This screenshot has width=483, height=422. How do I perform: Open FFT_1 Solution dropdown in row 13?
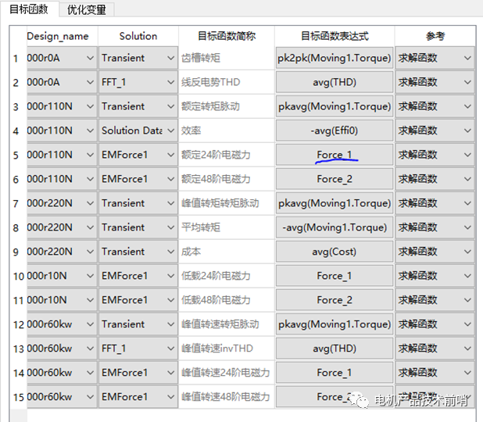coord(138,349)
